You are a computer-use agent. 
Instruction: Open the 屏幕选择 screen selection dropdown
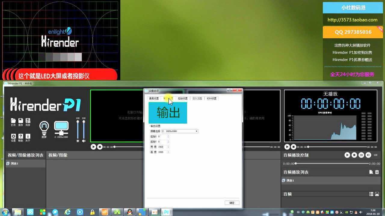coord(196,131)
